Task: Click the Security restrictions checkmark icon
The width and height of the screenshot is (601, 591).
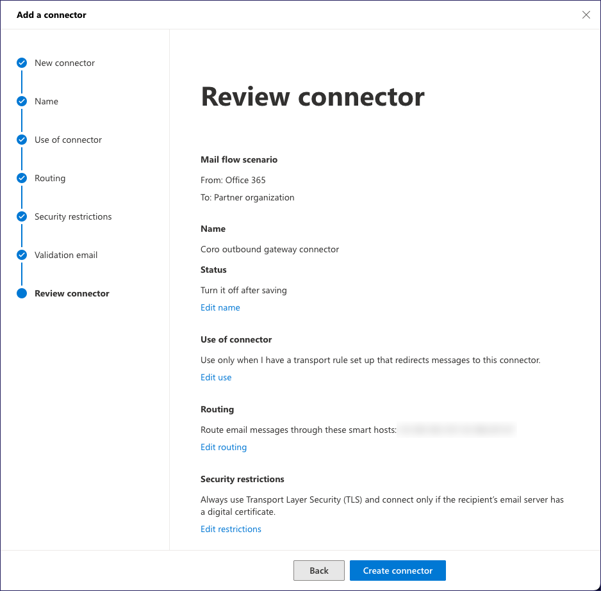Action: click(22, 216)
